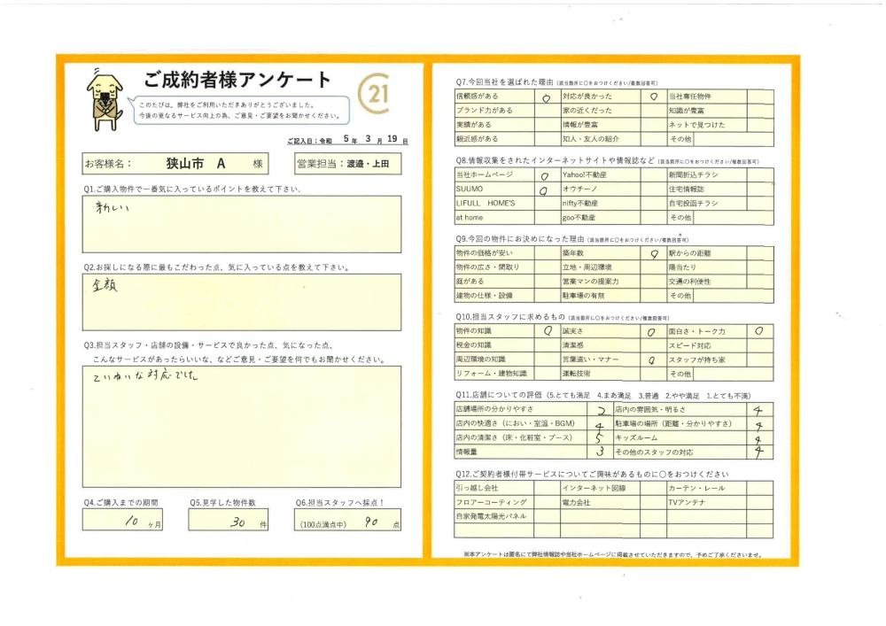Click the label 実績がある

pos(473,125)
